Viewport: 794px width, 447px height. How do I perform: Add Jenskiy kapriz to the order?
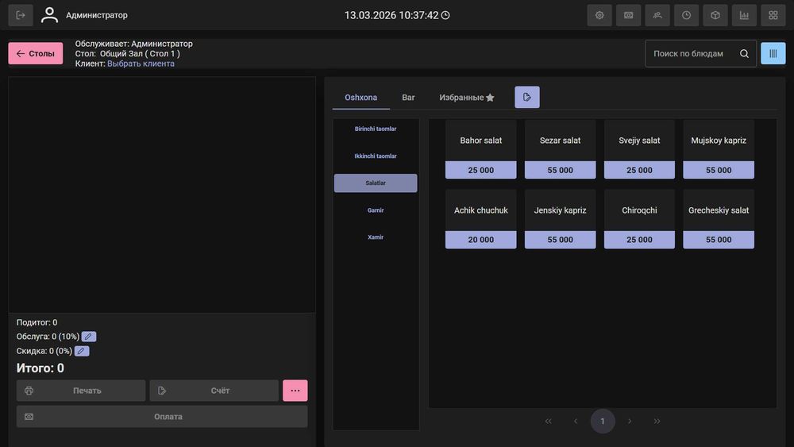560,219
